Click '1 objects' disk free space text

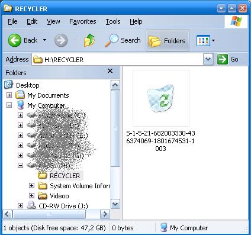[x=54, y=228]
